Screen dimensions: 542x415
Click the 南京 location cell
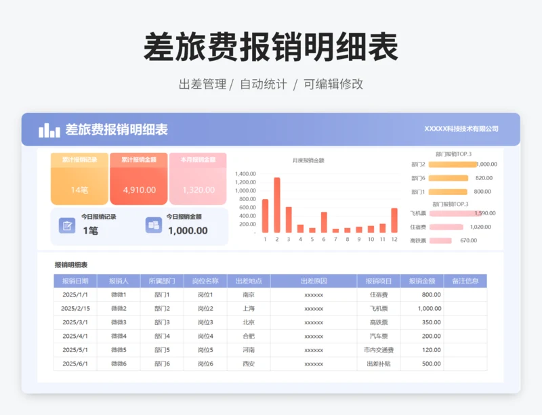coord(249,294)
